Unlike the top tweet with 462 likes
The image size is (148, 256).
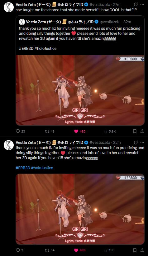(x=80, y=131)
